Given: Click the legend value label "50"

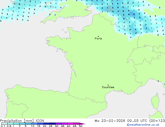Looking at the screenshot, I should click(x=80, y=126).
